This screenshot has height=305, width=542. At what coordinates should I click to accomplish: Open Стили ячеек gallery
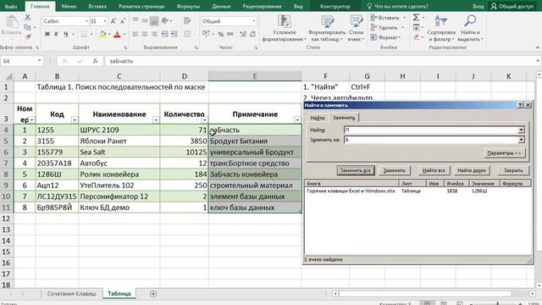pyautogui.click(x=356, y=28)
